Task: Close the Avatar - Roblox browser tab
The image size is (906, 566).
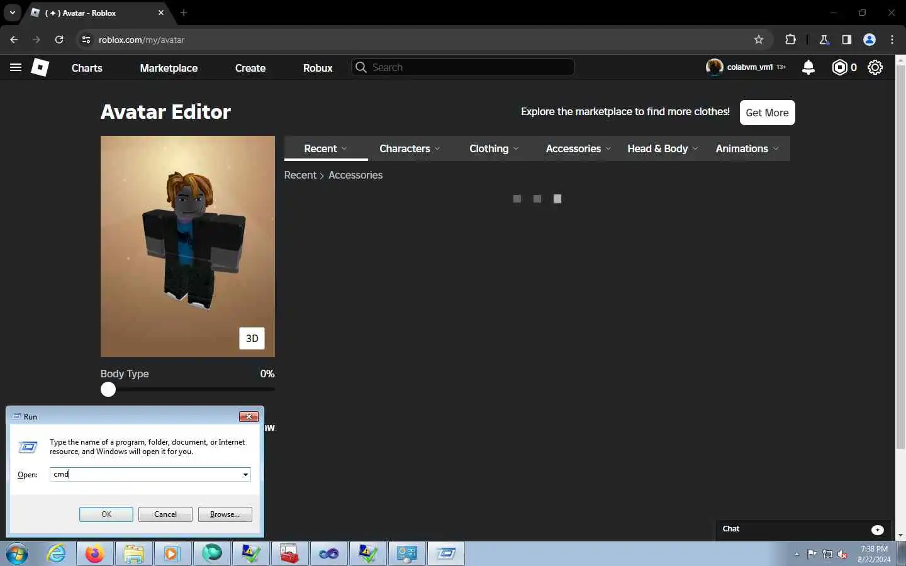Action: click(x=161, y=13)
